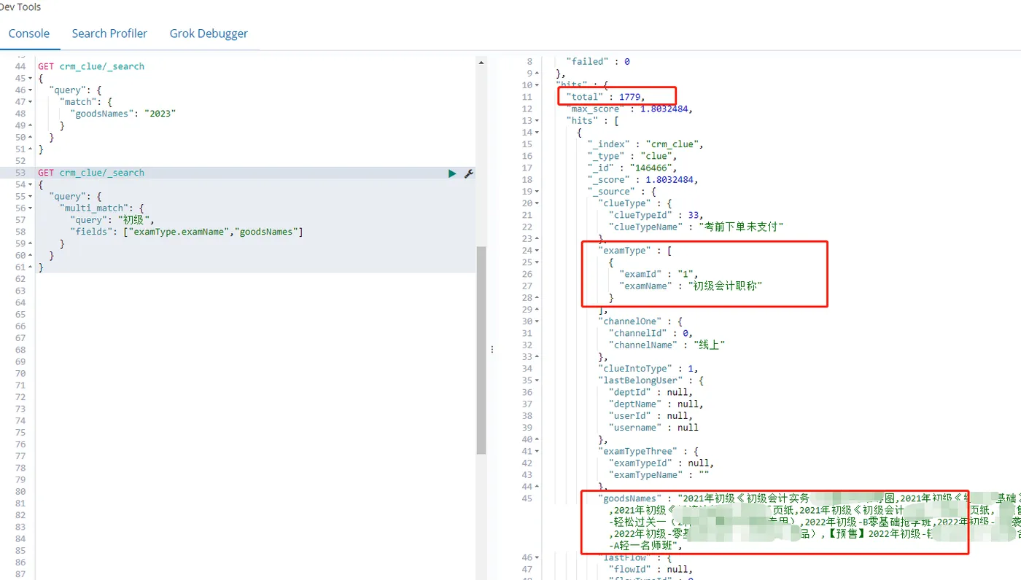
Task: Click "userId" : null line
Action: click(x=651, y=416)
